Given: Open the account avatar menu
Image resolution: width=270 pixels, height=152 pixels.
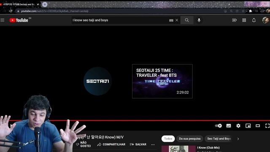Looking at the screenshot, I should (x=265, y=20).
